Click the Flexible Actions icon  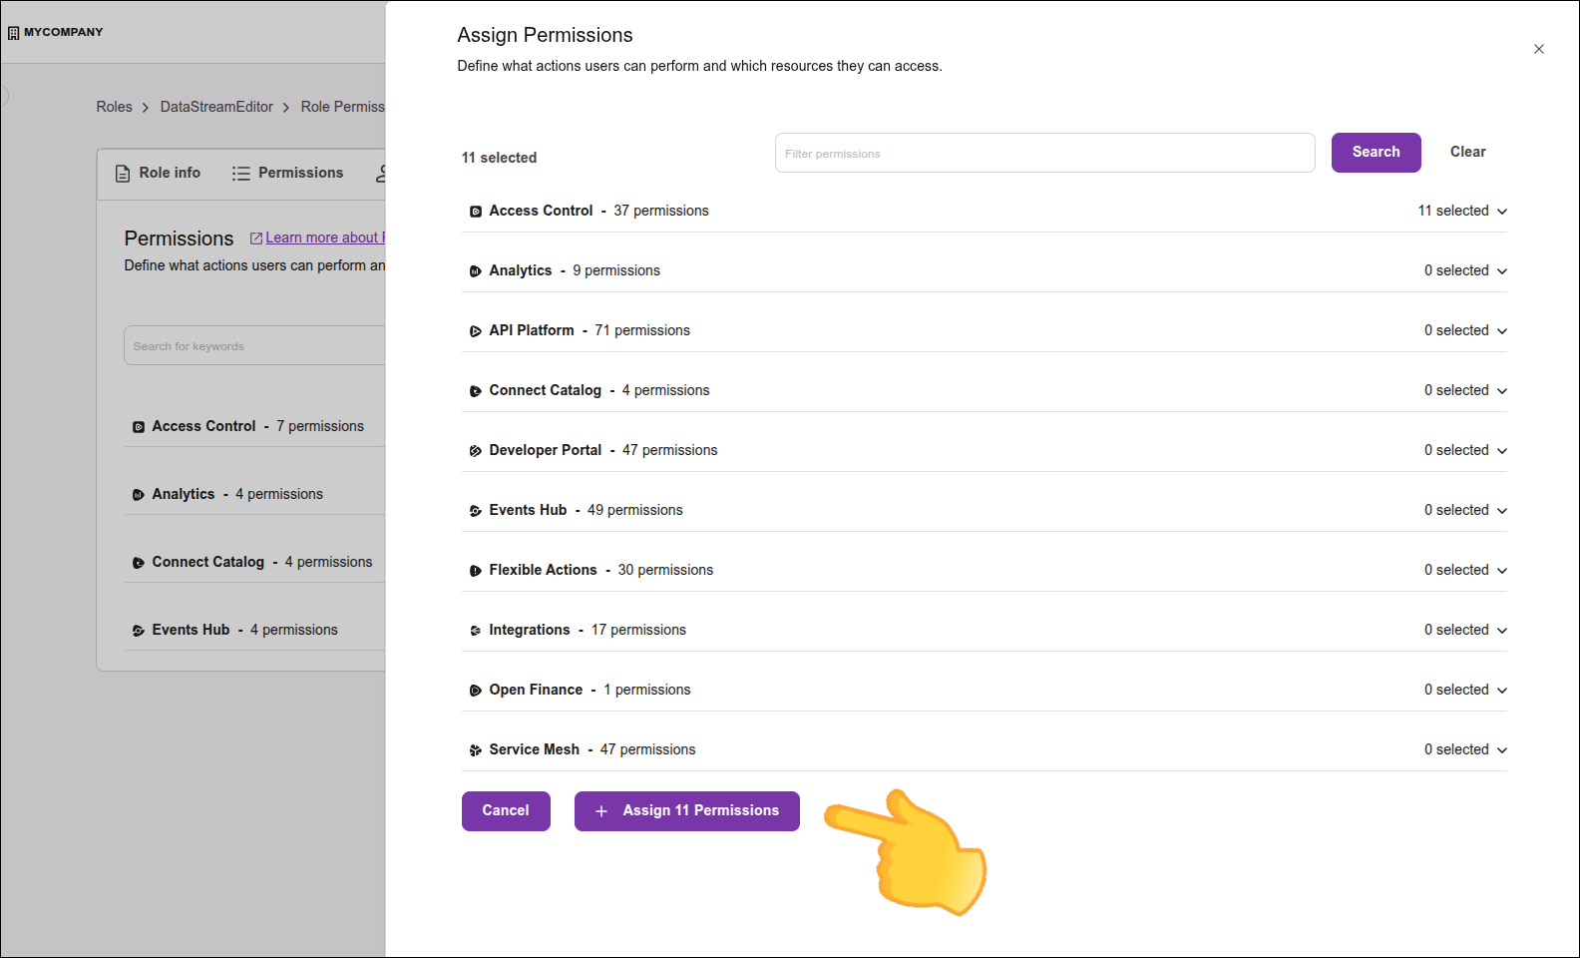click(x=475, y=570)
